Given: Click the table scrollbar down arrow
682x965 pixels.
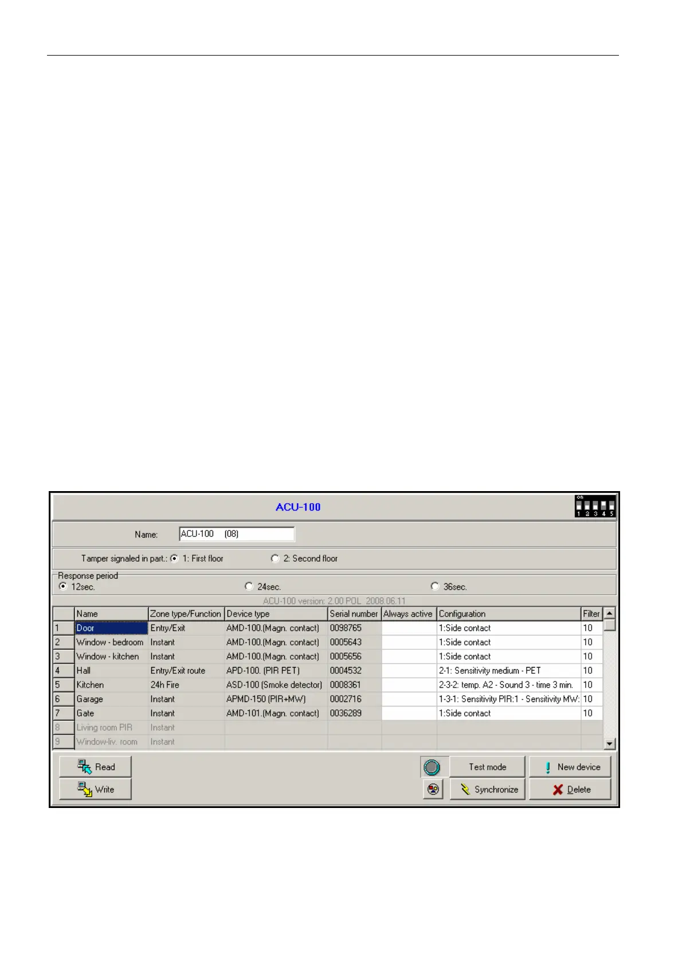Looking at the screenshot, I should [609, 743].
